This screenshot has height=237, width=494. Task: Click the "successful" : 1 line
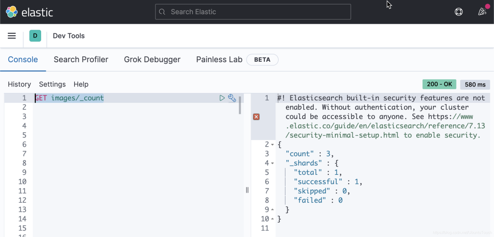pos(328,182)
